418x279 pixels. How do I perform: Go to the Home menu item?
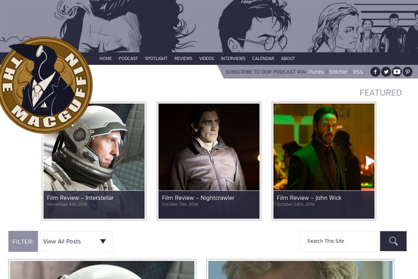106,59
